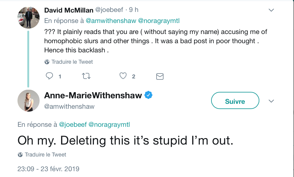The image size is (294, 177).
Task: Click the 23:09 - 23 févr. 2019 timestamp
Action: [48, 169]
